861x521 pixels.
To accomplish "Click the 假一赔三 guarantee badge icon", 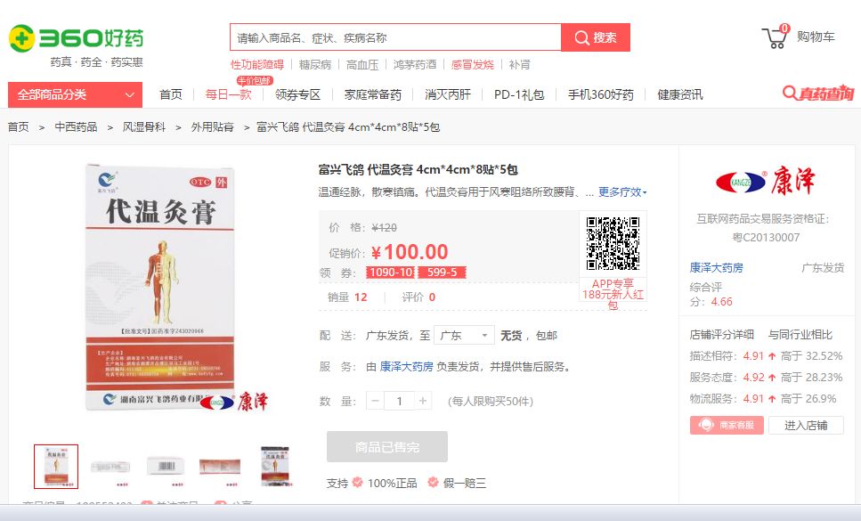I will click(434, 483).
